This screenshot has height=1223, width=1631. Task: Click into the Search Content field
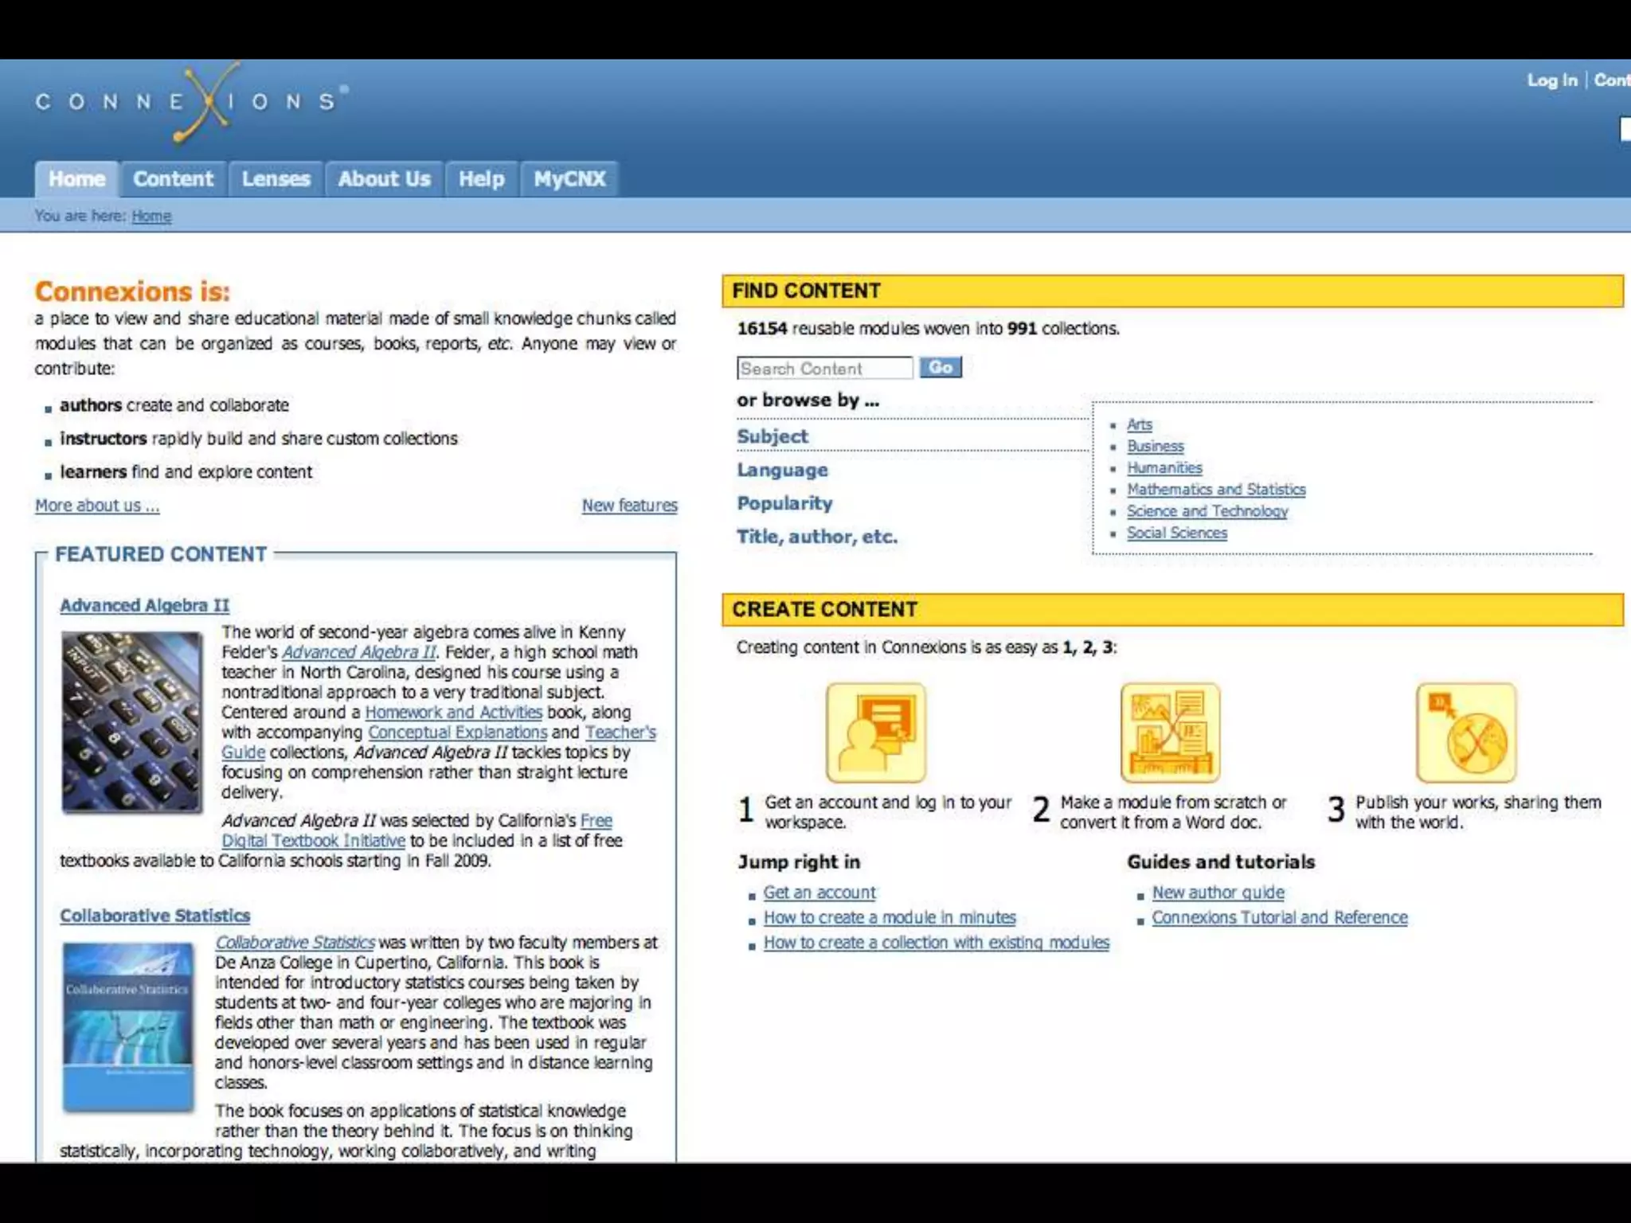click(x=823, y=368)
